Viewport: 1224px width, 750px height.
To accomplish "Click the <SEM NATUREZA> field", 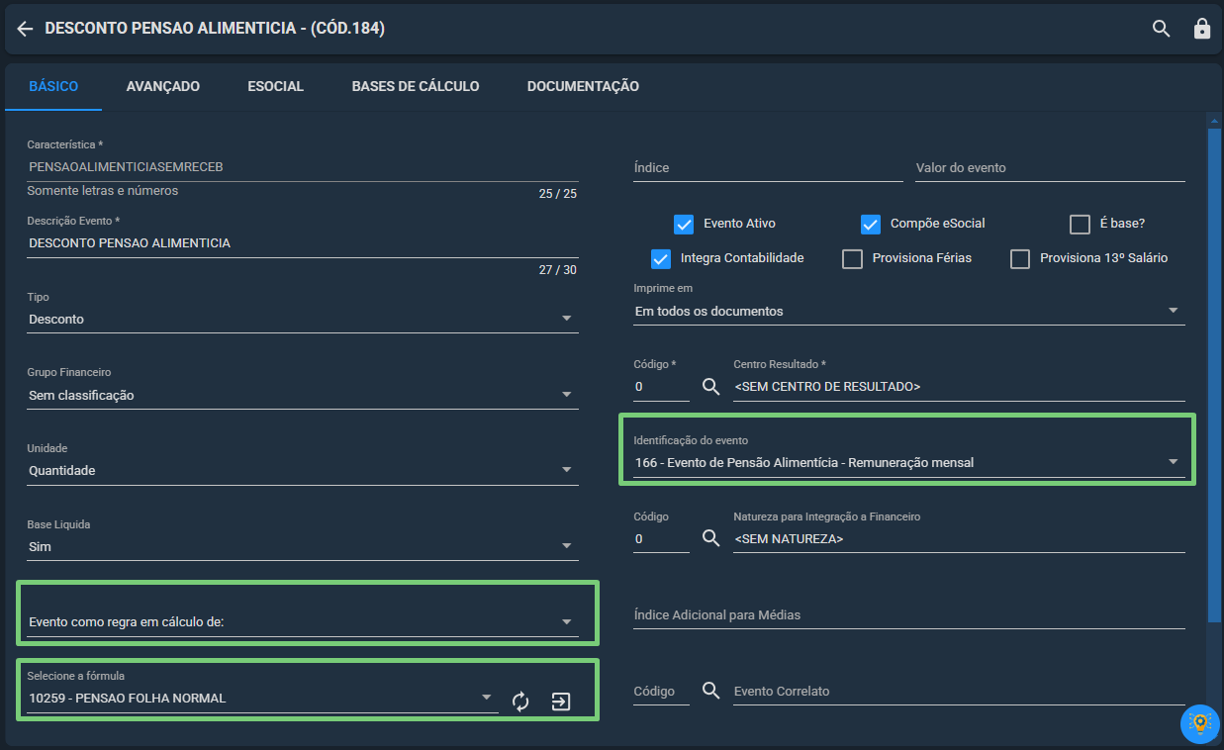I will point(959,539).
